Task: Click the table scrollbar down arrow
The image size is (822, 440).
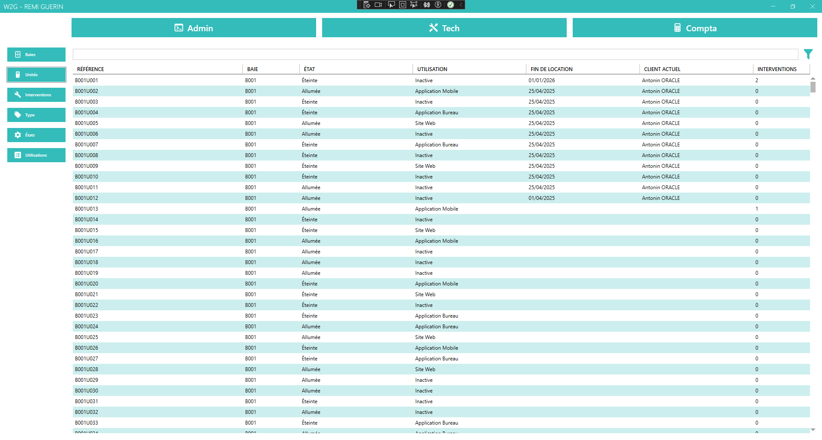Action: pos(813,429)
